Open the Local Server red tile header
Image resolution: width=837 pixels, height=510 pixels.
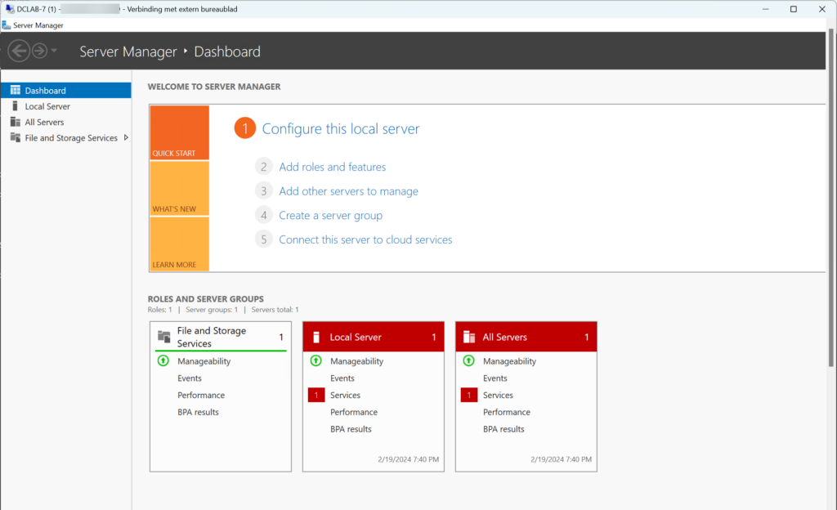click(x=373, y=337)
